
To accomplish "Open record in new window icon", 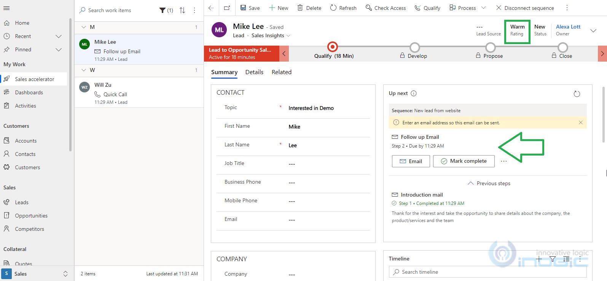I will pos(227,8).
